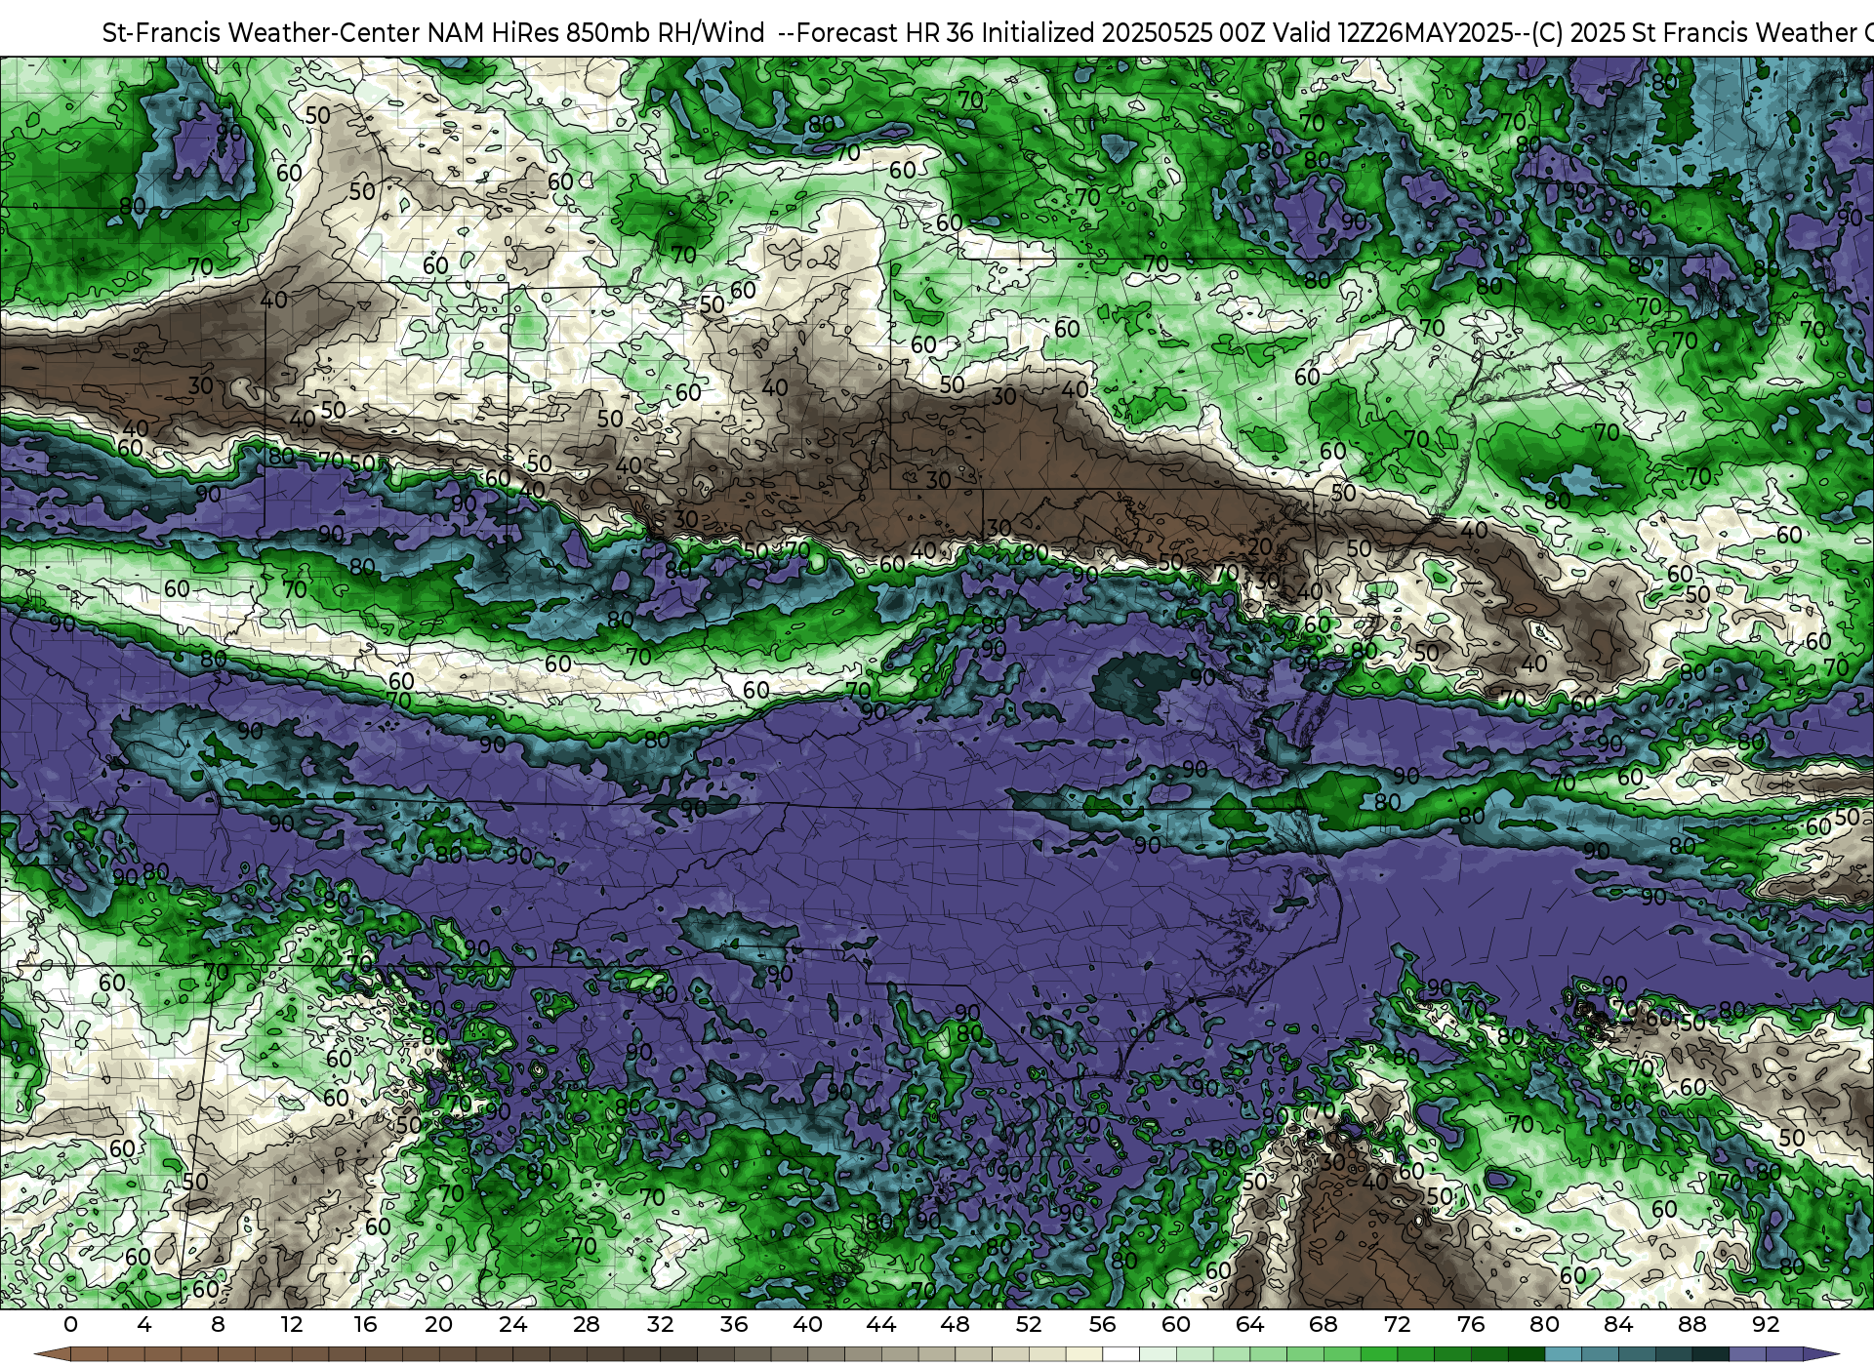
Task: Click the colorbar tick label 0
Action: coord(70,1324)
